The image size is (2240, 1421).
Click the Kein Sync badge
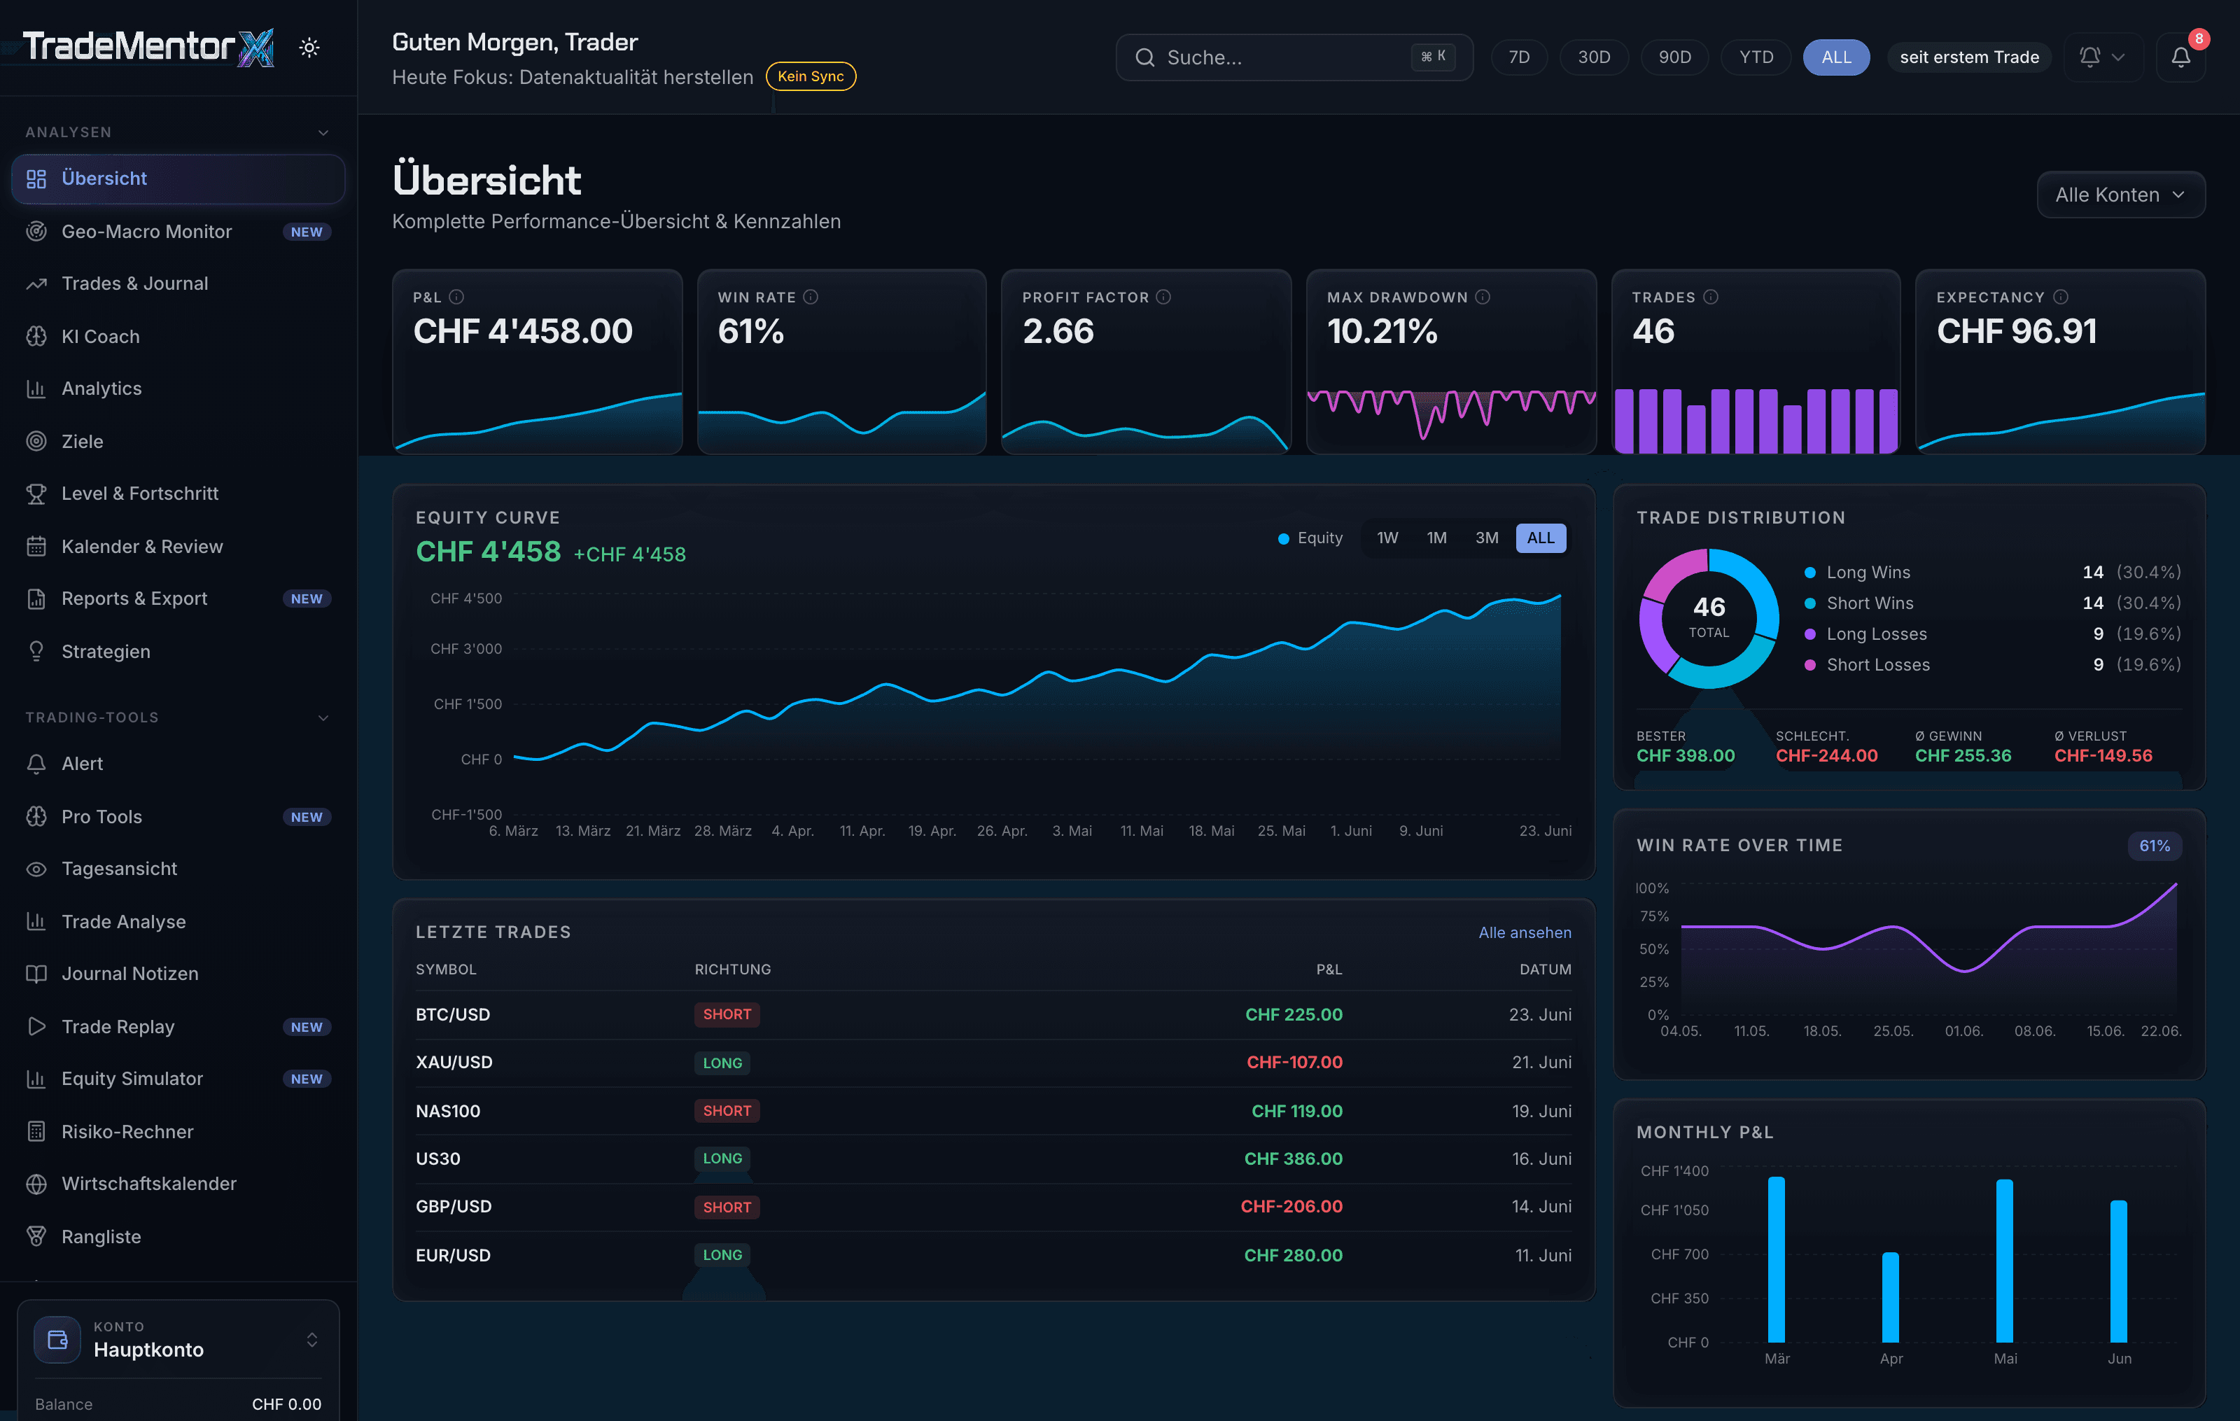pos(810,76)
